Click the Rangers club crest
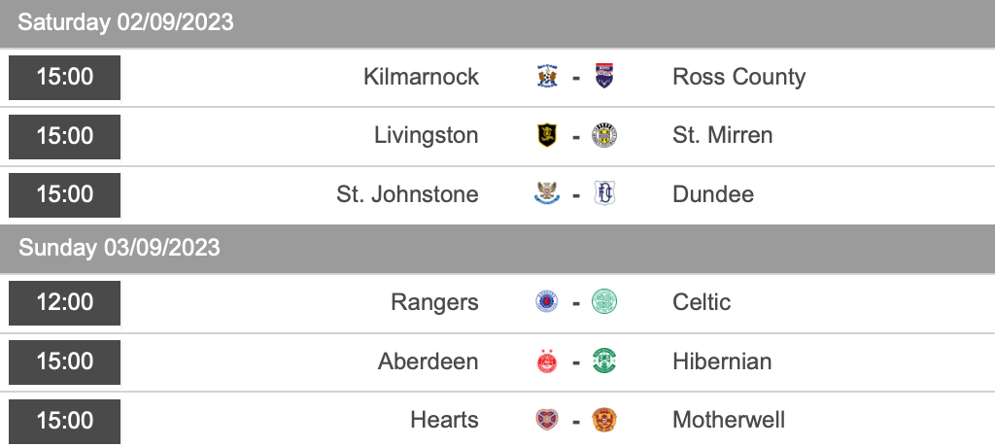 point(547,302)
